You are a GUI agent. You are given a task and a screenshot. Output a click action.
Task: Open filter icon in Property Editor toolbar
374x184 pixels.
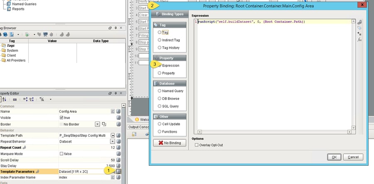click(x=42, y=99)
